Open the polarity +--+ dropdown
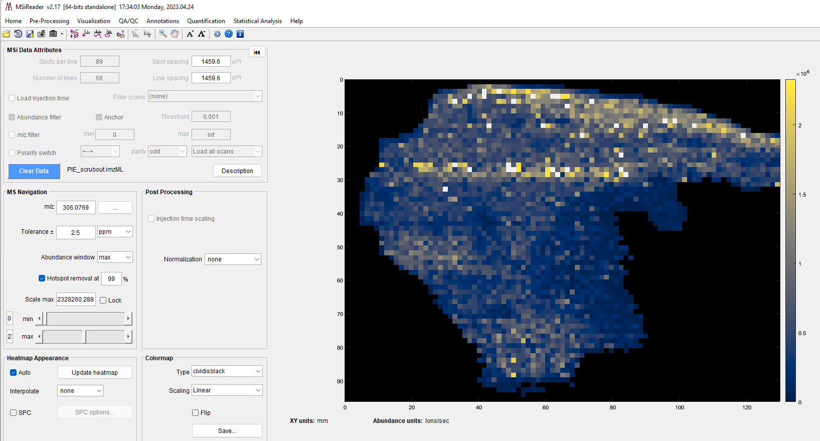Image resolution: width=820 pixels, height=441 pixels. [x=100, y=152]
